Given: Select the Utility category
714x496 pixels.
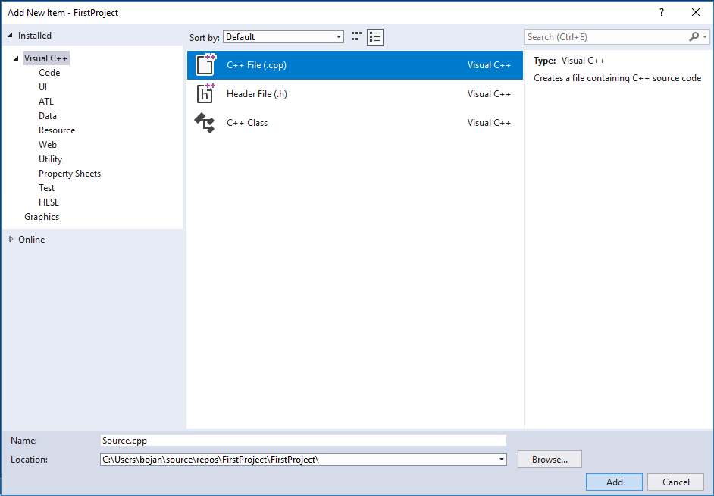Looking at the screenshot, I should click(x=50, y=159).
